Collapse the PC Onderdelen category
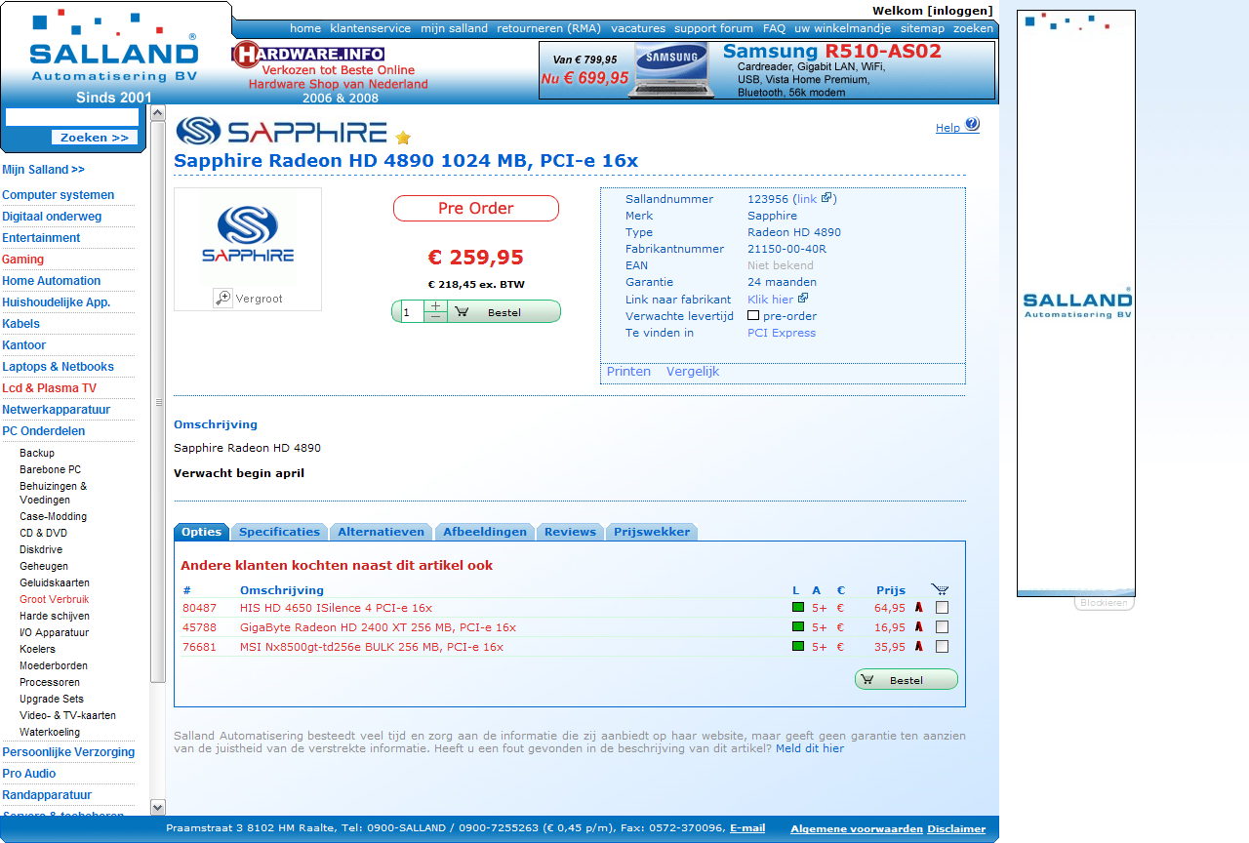Viewport: 1249px width, 843px height. click(43, 431)
